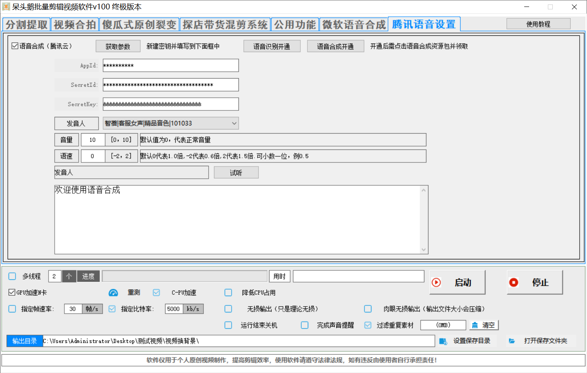The image size is (587, 373).
Task: Enable 运行结束关机 checkbox
Action: pos(228,325)
